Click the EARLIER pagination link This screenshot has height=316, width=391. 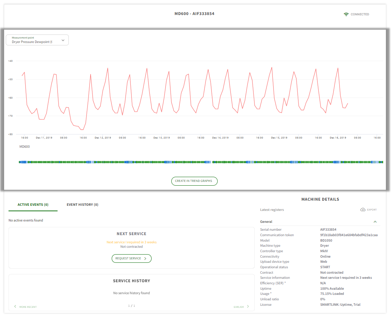(239, 307)
